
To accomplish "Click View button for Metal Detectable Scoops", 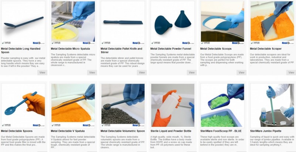I will pyautogui.click(x=242, y=72).
